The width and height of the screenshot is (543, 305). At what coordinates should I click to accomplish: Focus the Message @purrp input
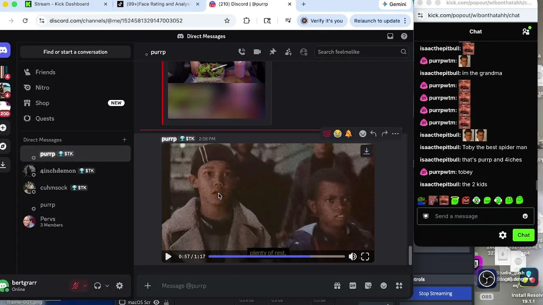(244, 286)
